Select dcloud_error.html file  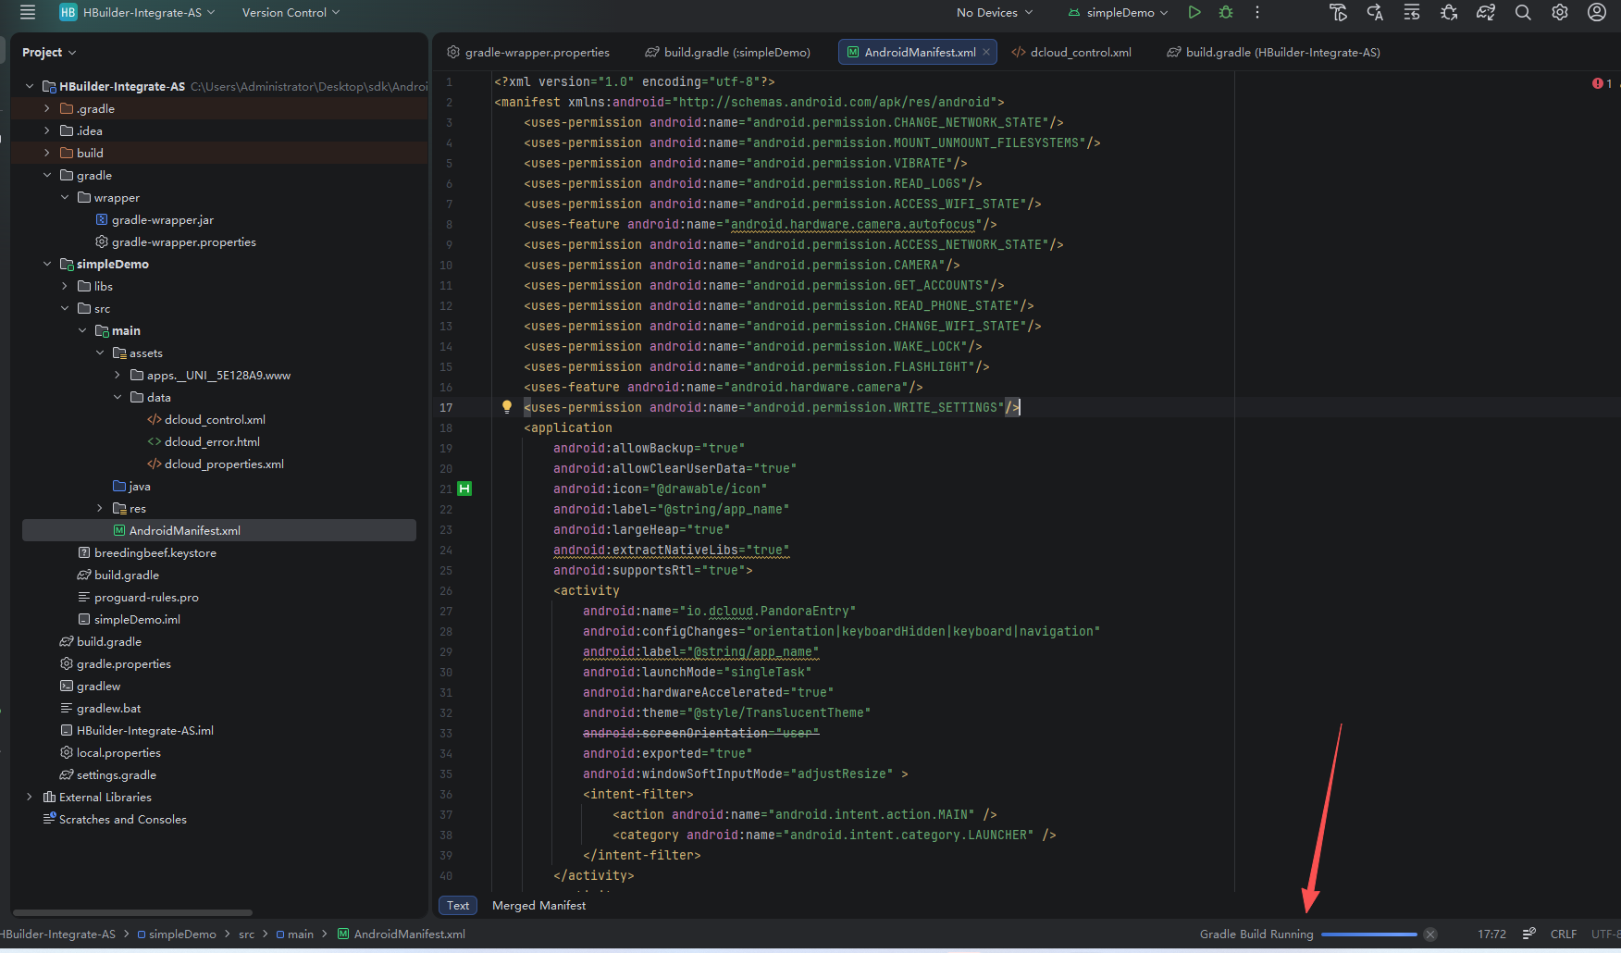(x=204, y=441)
